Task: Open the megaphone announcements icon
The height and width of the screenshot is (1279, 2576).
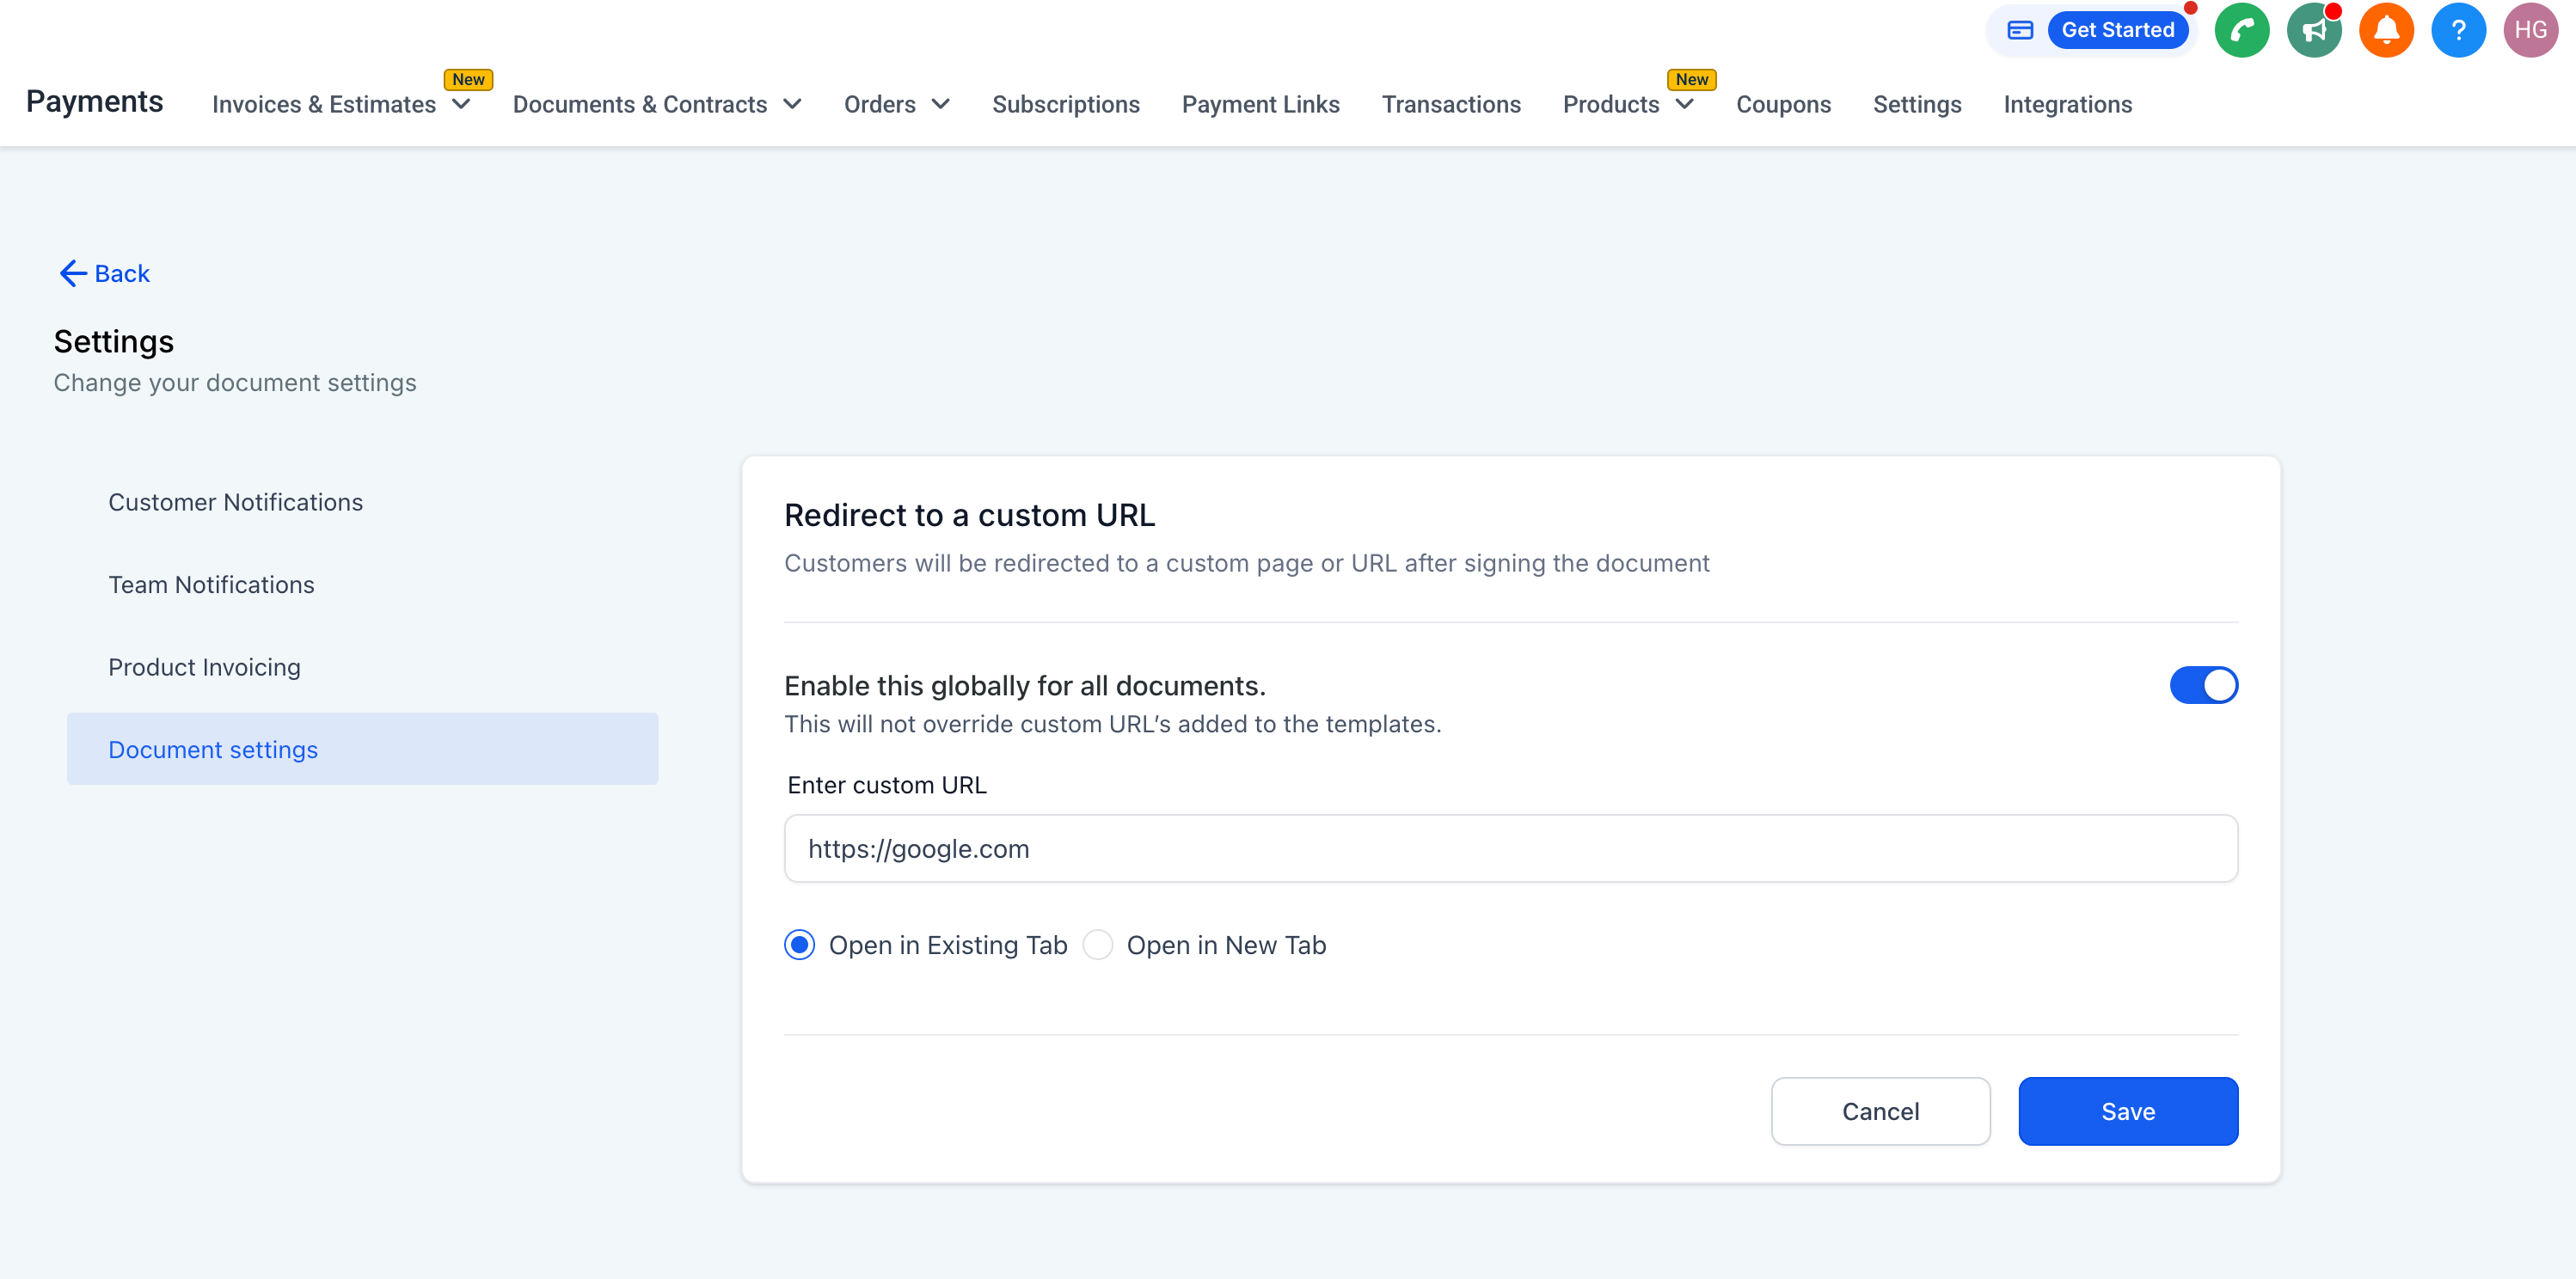Action: coord(2313,30)
